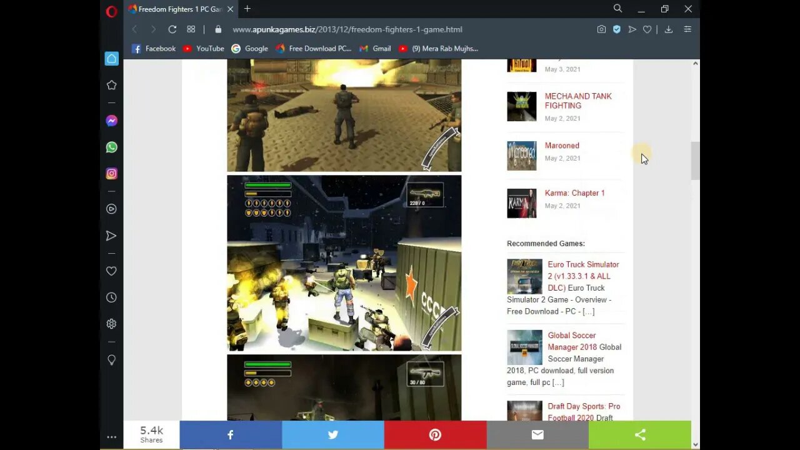Share the page via email

537,435
